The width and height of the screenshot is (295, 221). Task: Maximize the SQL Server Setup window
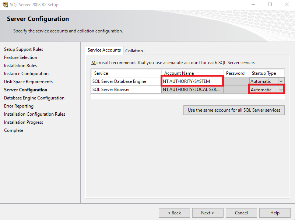tap(270, 4)
